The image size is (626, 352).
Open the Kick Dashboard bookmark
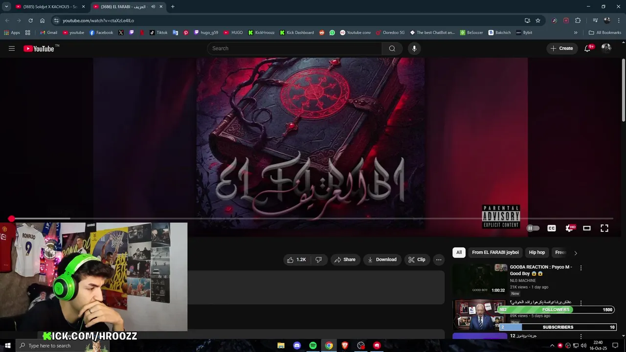(297, 33)
